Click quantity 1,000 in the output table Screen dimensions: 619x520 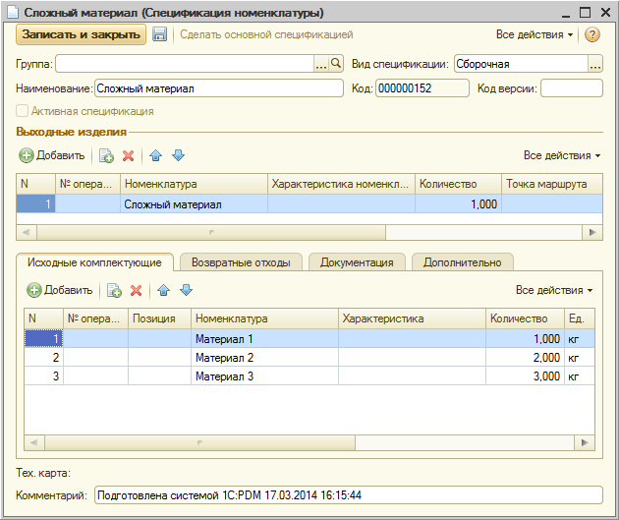click(x=458, y=204)
